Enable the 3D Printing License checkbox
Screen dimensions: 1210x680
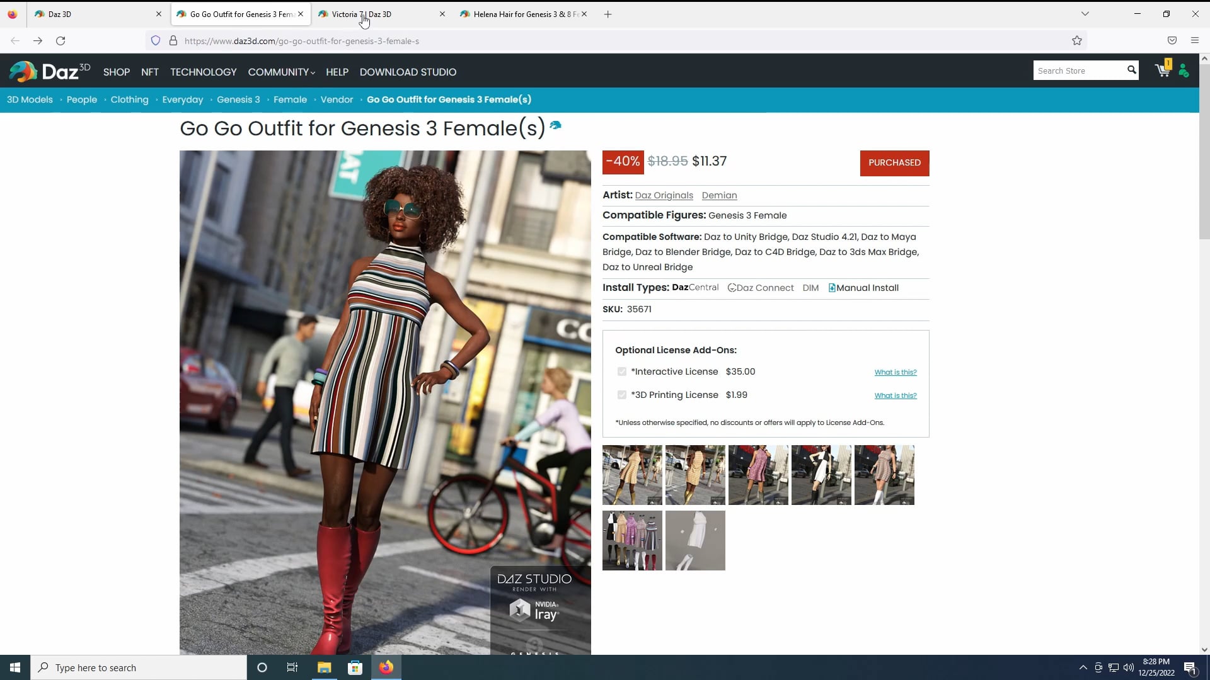pyautogui.click(x=622, y=395)
